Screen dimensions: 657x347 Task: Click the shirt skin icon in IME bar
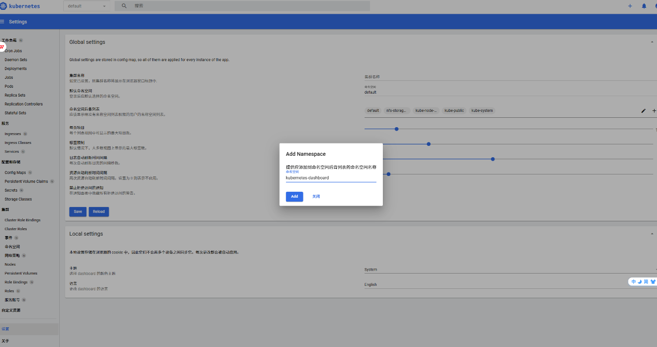pos(653,281)
